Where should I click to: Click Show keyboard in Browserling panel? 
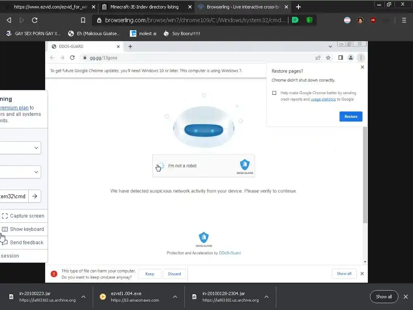pos(24,229)
